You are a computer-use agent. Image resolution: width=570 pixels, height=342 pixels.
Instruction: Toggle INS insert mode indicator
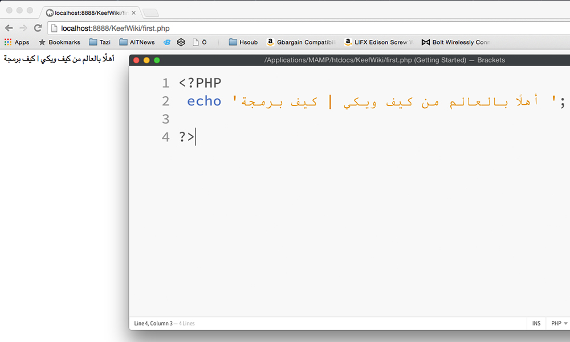click(x=536, y=323)
